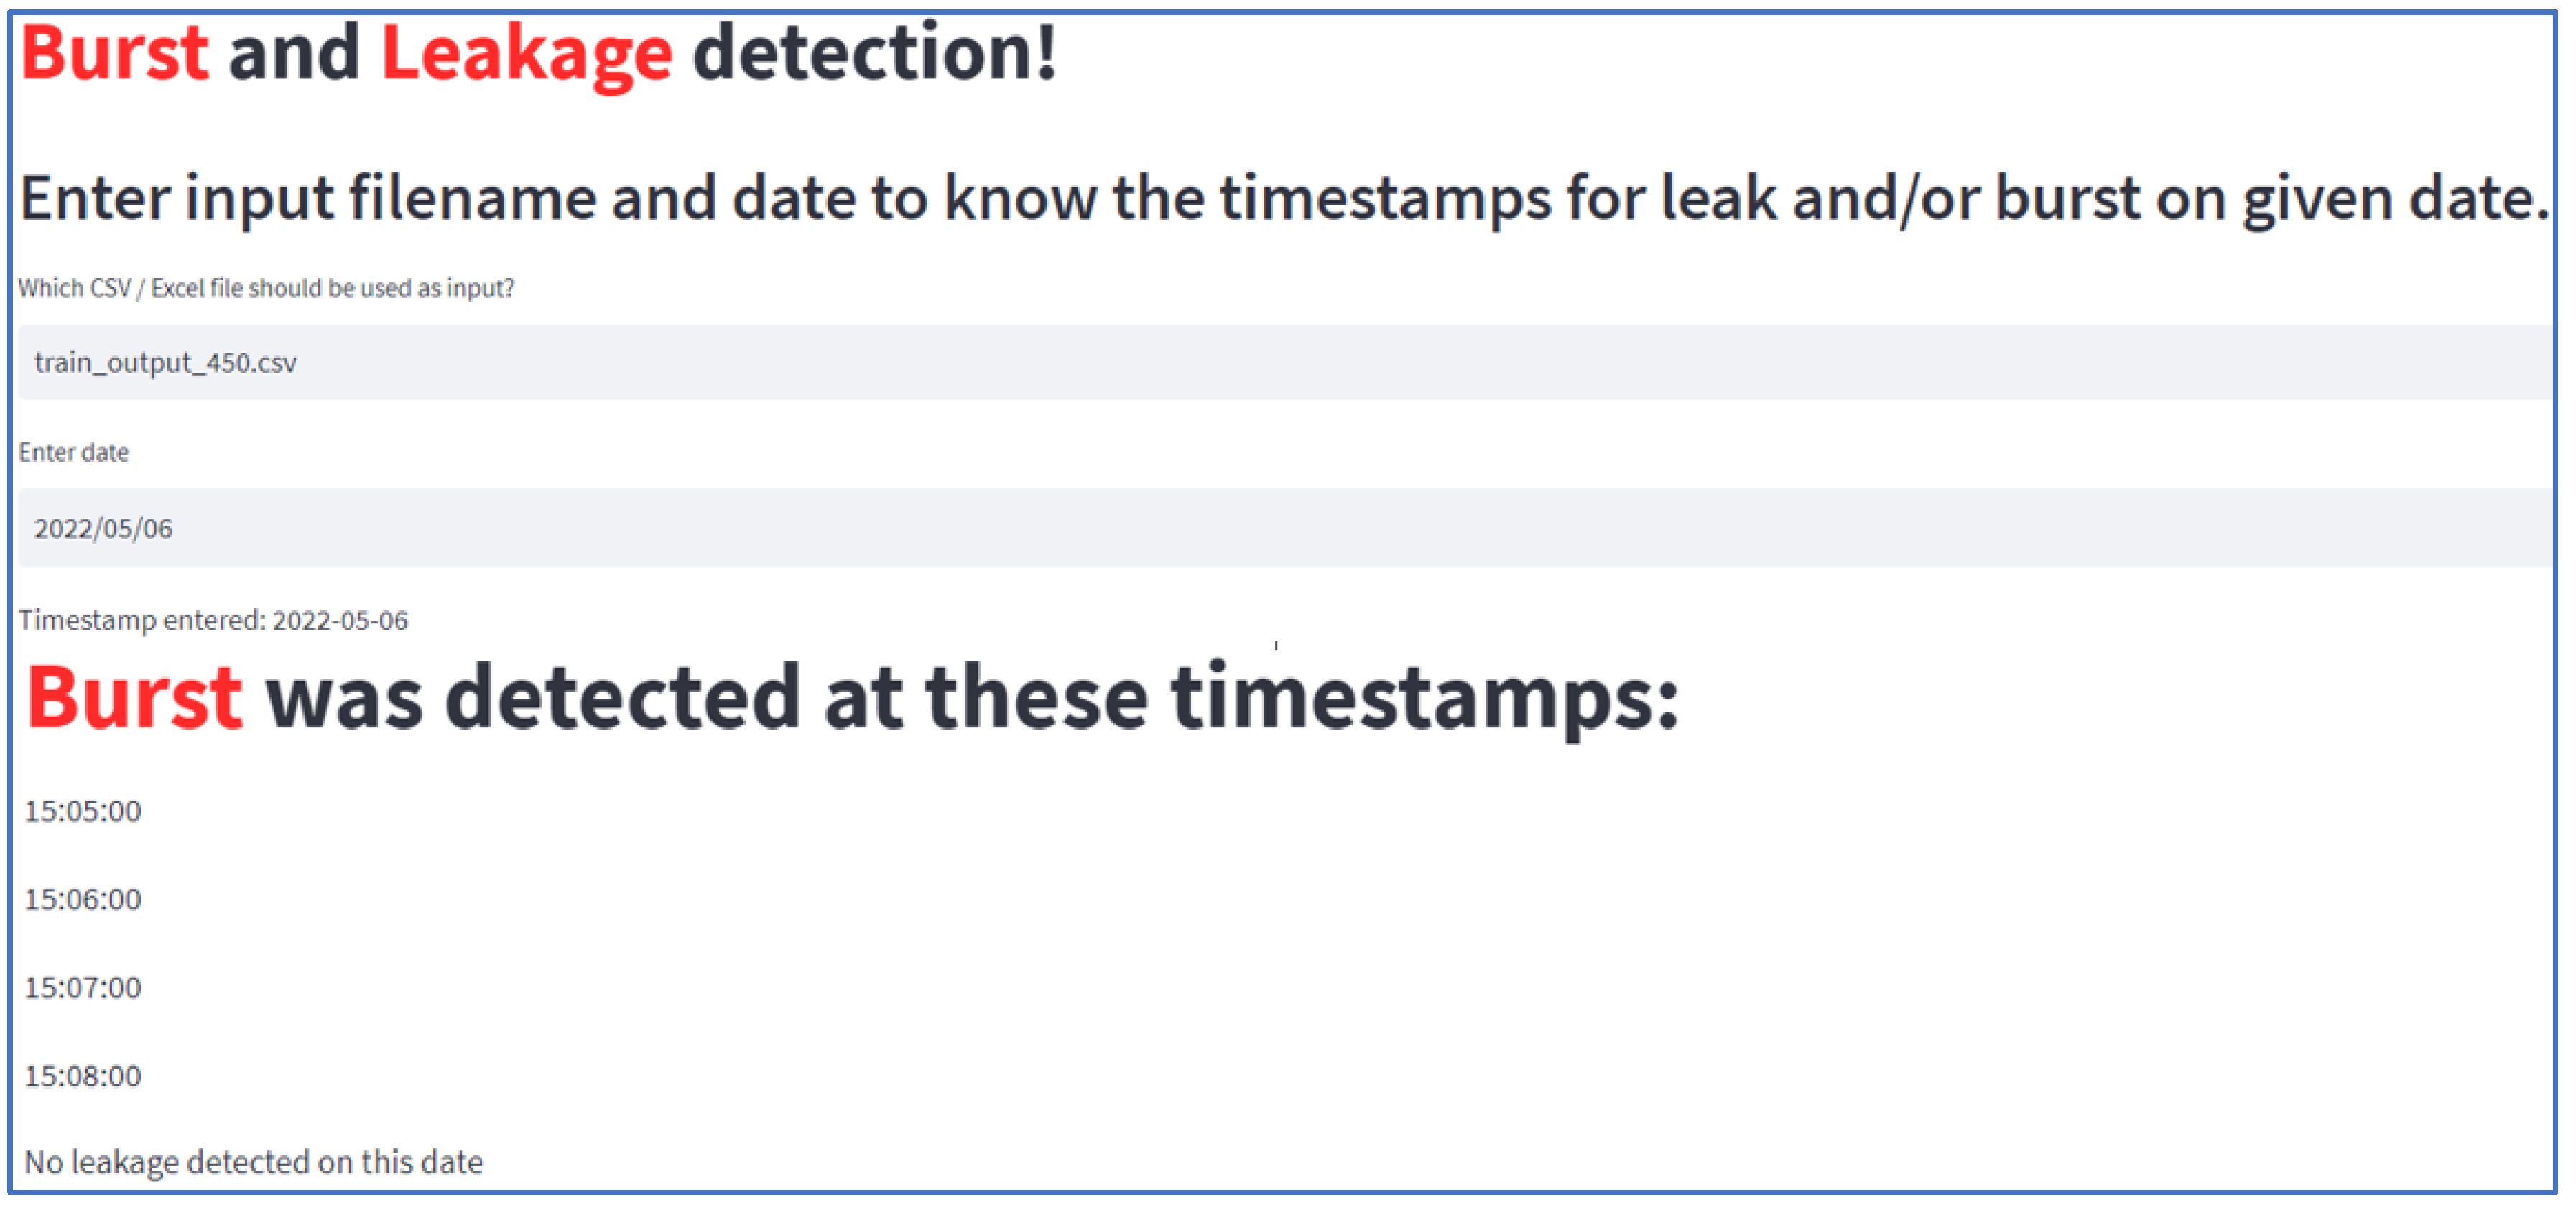Select the 15:08:00 timestamp
Screen dimensions: 2576x1210
point(83,1076)
